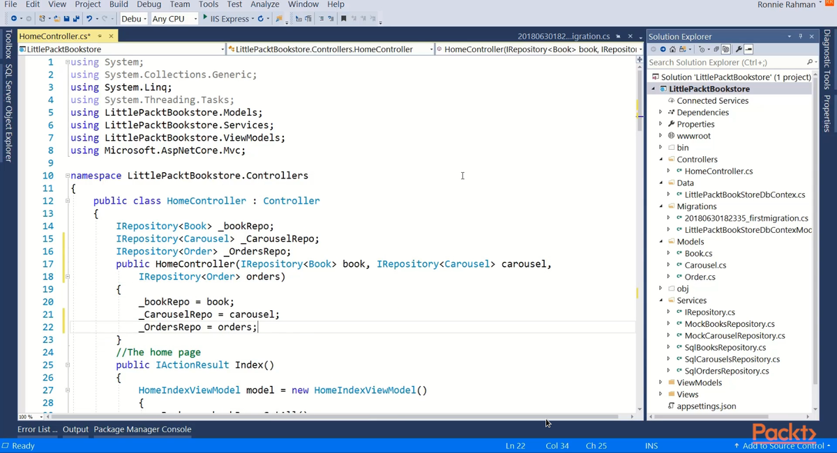Click the Find in Files toolbar icon
This screenshot has width=837, height=453.
279,18
